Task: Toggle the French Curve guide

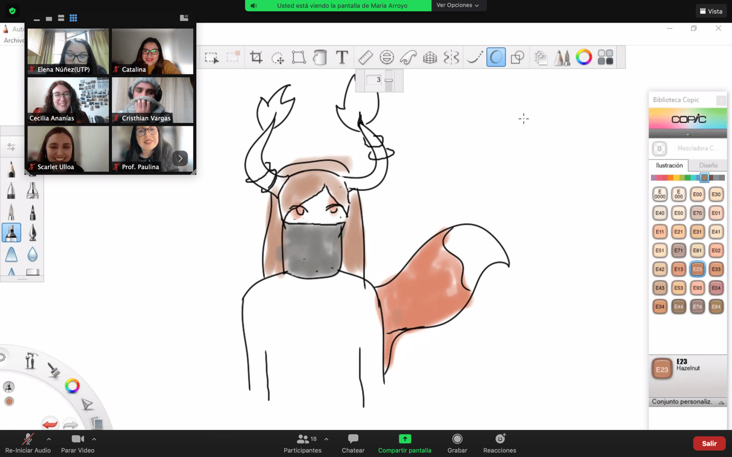Action: pos(408,57)
